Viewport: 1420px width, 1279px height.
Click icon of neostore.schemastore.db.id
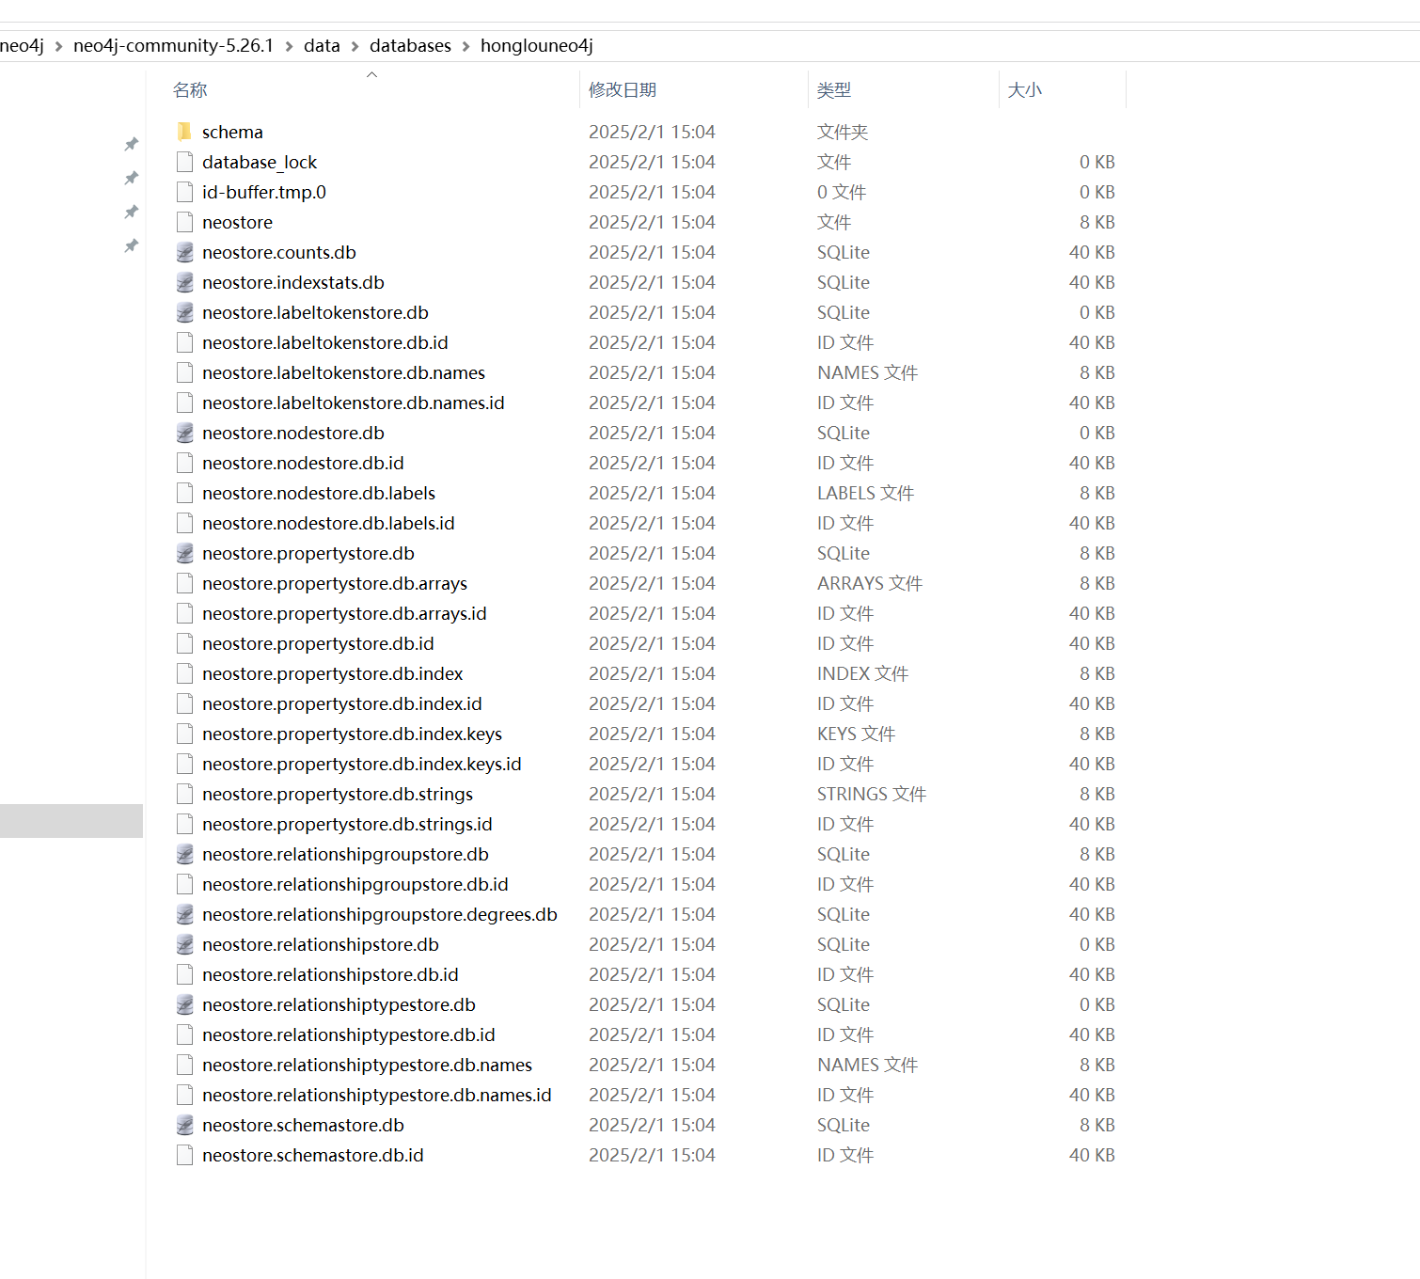click(x=184, y=1155)
